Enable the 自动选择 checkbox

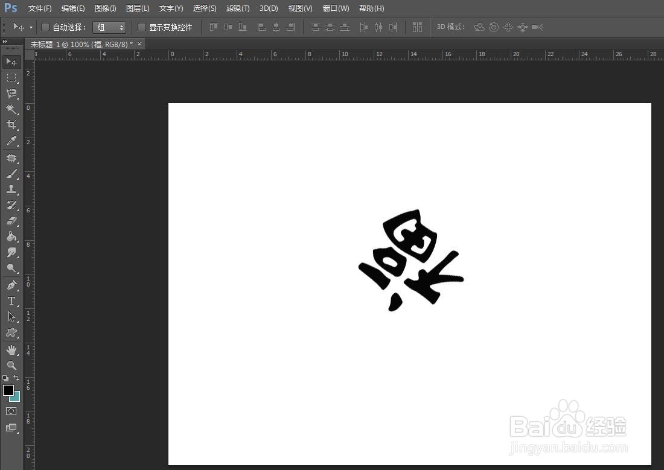[x=45, y=27]
